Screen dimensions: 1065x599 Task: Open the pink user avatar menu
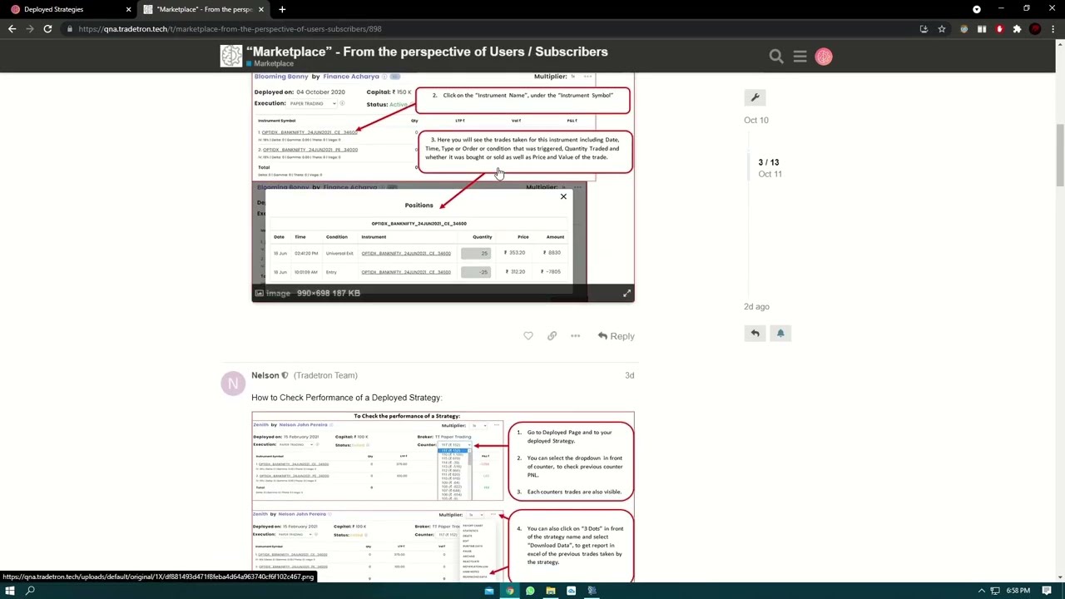point(824,57)
